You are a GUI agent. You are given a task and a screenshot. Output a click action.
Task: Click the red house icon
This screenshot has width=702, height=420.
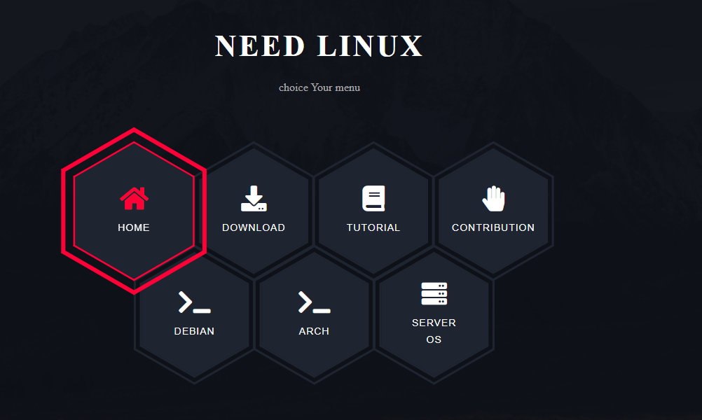(134, 198)
